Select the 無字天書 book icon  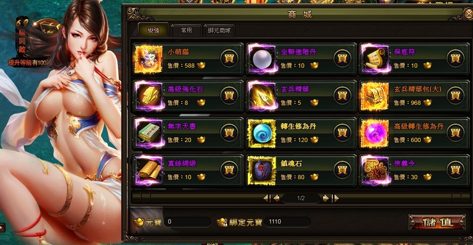click(x=148, y=133)
